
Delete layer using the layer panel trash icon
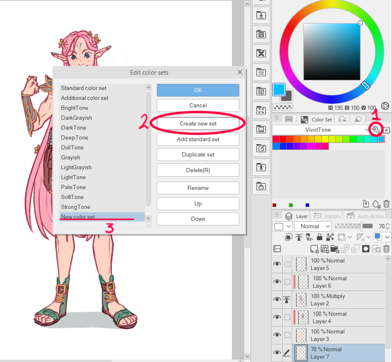[x=386, y=248]
